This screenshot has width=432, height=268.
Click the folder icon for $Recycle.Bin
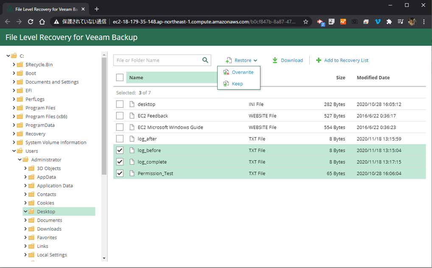click(x=20, y=65)
